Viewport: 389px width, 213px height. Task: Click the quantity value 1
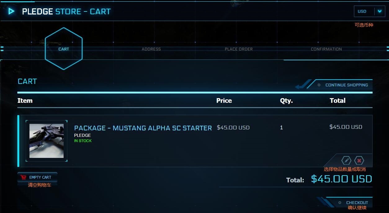pyautogui.click(x=281, y=128)
